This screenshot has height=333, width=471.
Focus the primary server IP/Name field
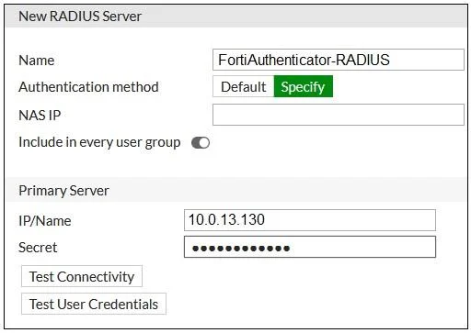point(310,220)
